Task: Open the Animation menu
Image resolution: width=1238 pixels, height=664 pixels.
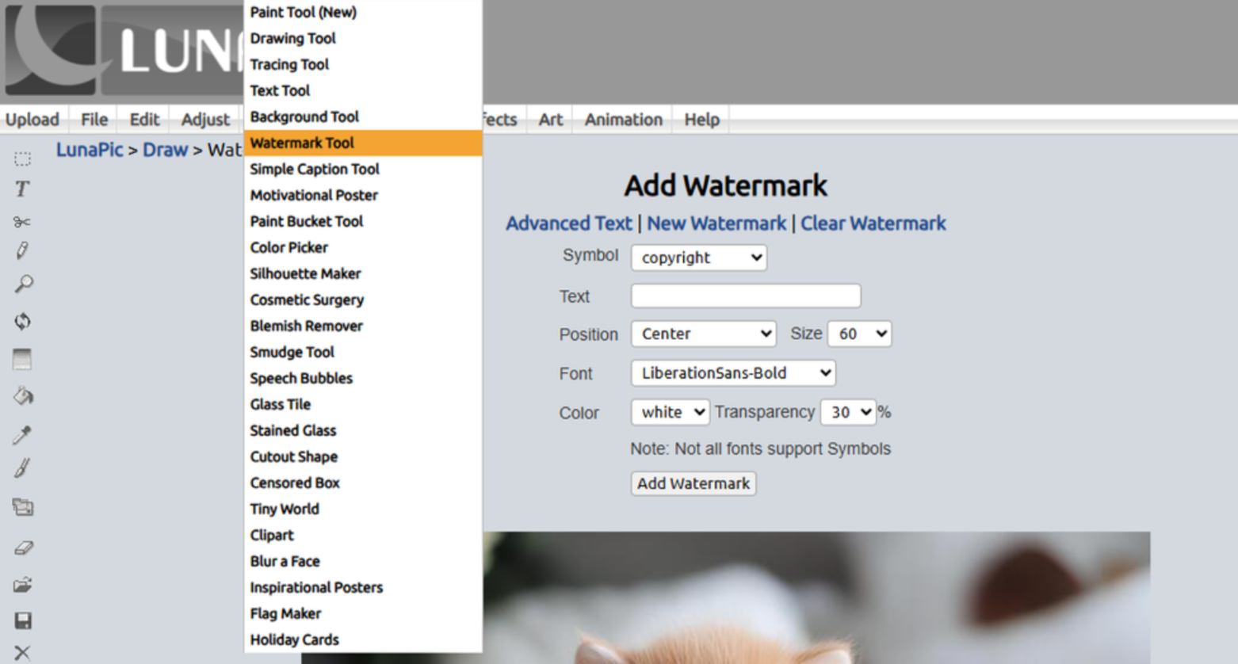Action: [624, 120]
